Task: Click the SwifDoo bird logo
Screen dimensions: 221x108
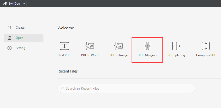Action: click(5, 4)
